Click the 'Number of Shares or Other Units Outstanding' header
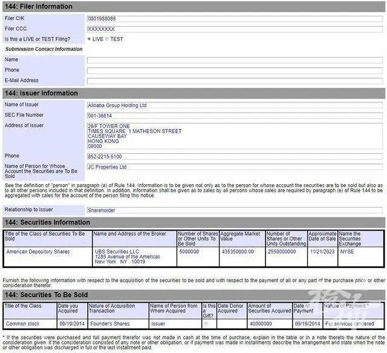Screen dimensions: 387x353 [286, 239]
